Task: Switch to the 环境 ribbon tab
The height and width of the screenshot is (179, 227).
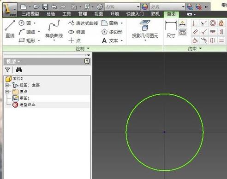Action: (x=115, y=14)
